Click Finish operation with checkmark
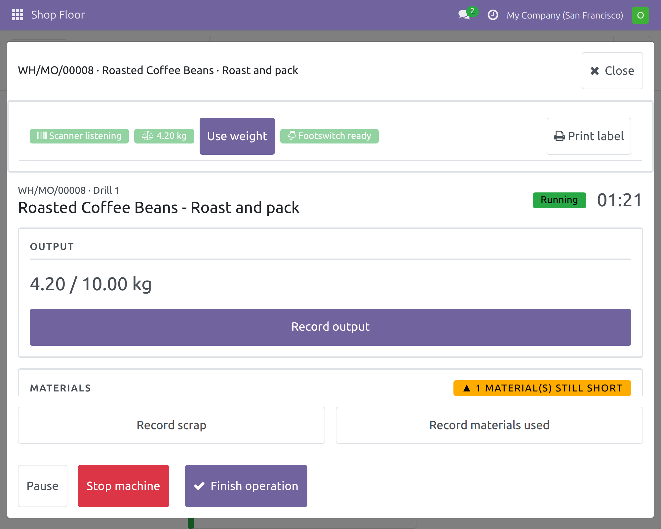Image resolution: width=661 pixels, height=529 pixels. pyautogui.click(x=246, y=486)
